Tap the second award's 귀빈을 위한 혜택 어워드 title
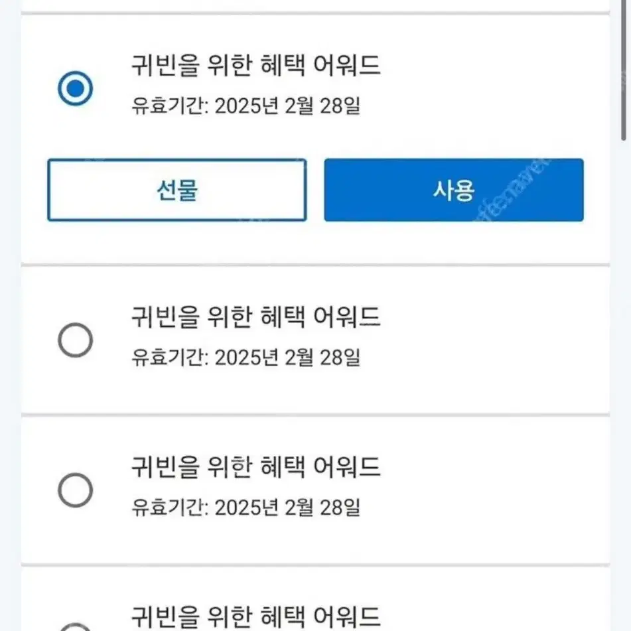 pyautogui.click(x=256, y=316)
